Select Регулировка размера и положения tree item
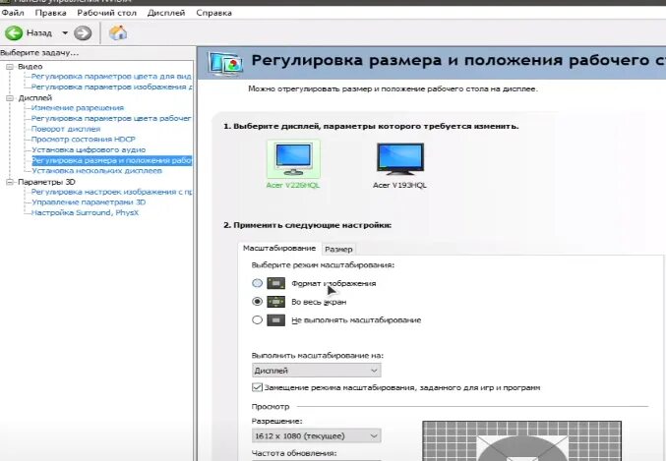The width and height of the screenshot is (666, 461). [112, 160]
